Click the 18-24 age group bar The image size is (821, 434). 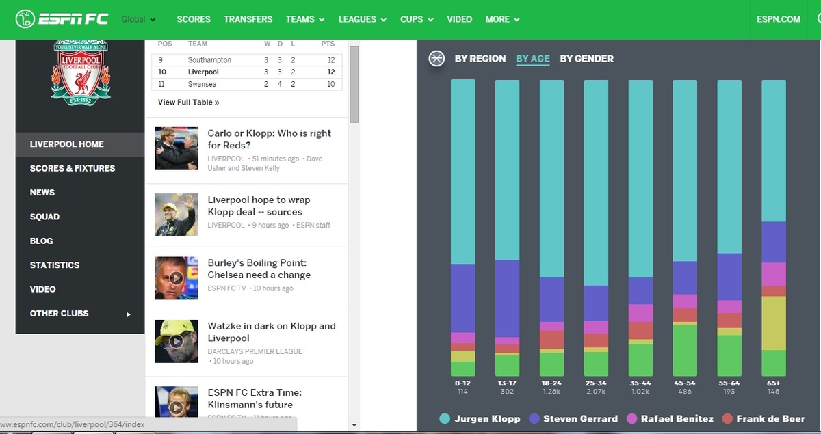(551, 228)
